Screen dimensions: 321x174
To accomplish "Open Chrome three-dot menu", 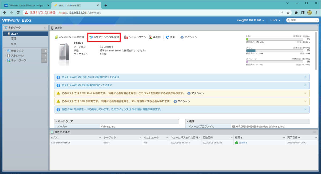I will (x=316, y=13).
